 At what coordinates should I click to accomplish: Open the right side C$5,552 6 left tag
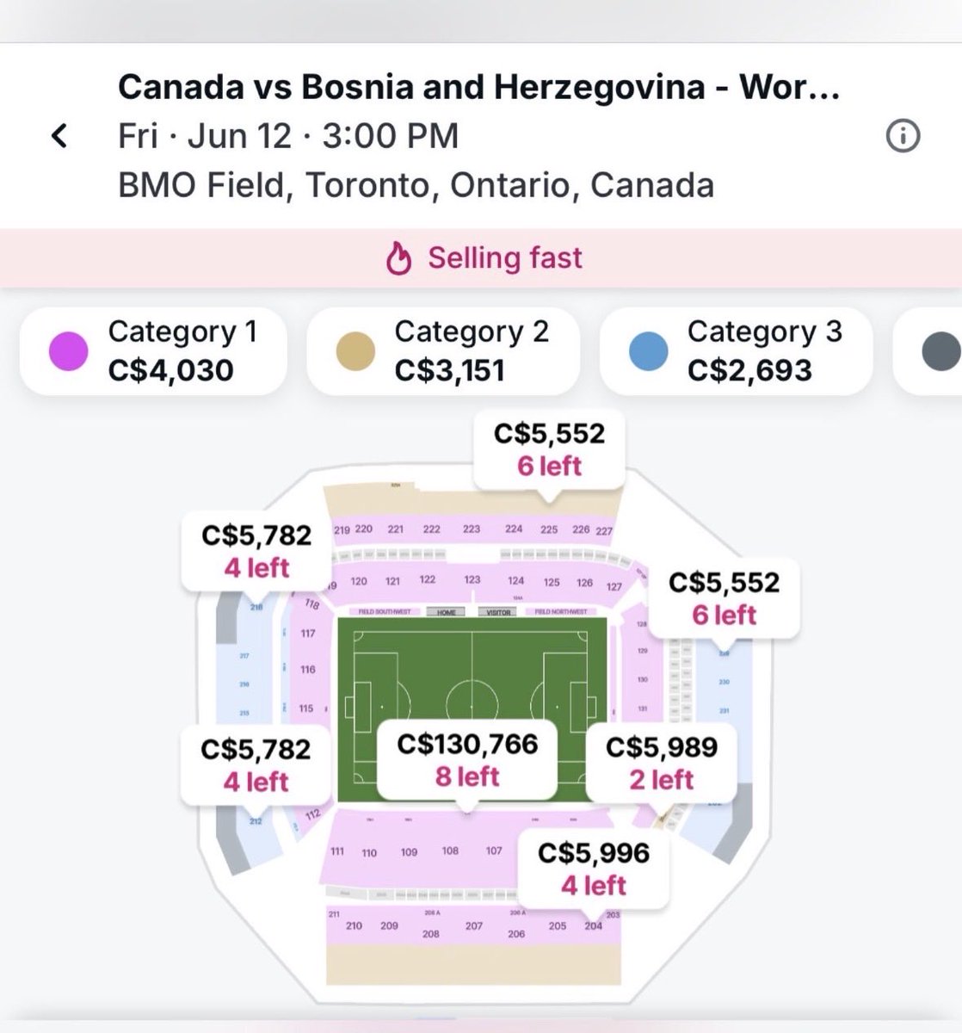coord(724,598)
